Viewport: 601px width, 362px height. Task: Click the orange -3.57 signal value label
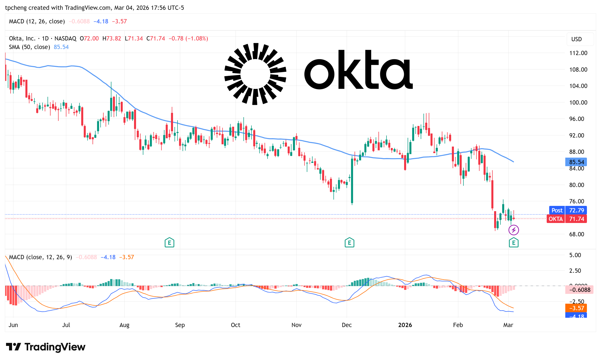pos(576,308)
